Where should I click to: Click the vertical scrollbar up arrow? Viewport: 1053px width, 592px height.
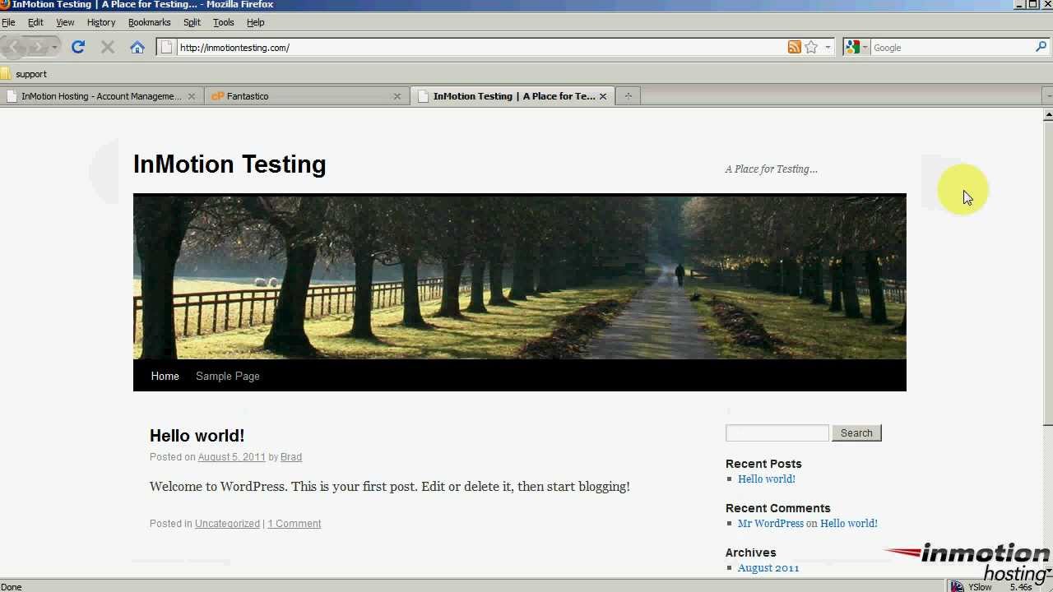(x=1048, y=115)
